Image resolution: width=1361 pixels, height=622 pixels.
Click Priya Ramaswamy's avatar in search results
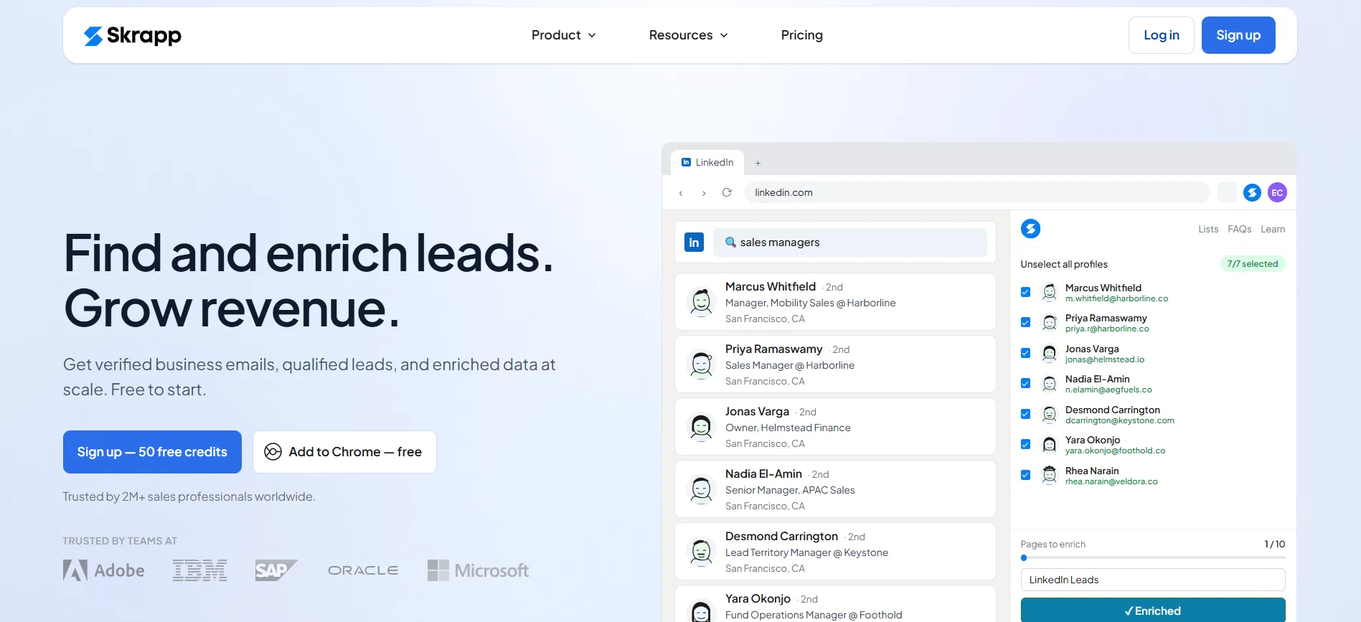point(701,364)
